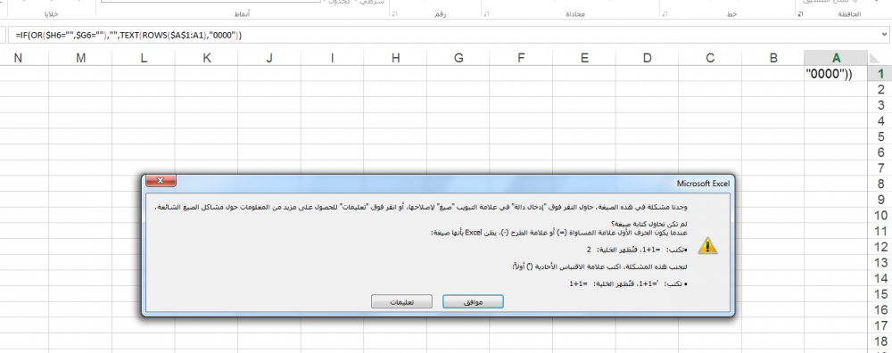Select row 4 header
892x353 pixels.
click(880, 120)
